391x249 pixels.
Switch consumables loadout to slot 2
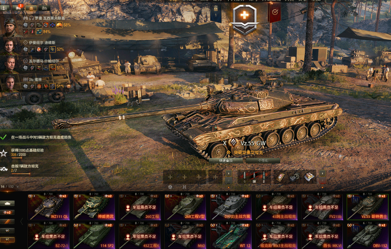coord(323,180)
